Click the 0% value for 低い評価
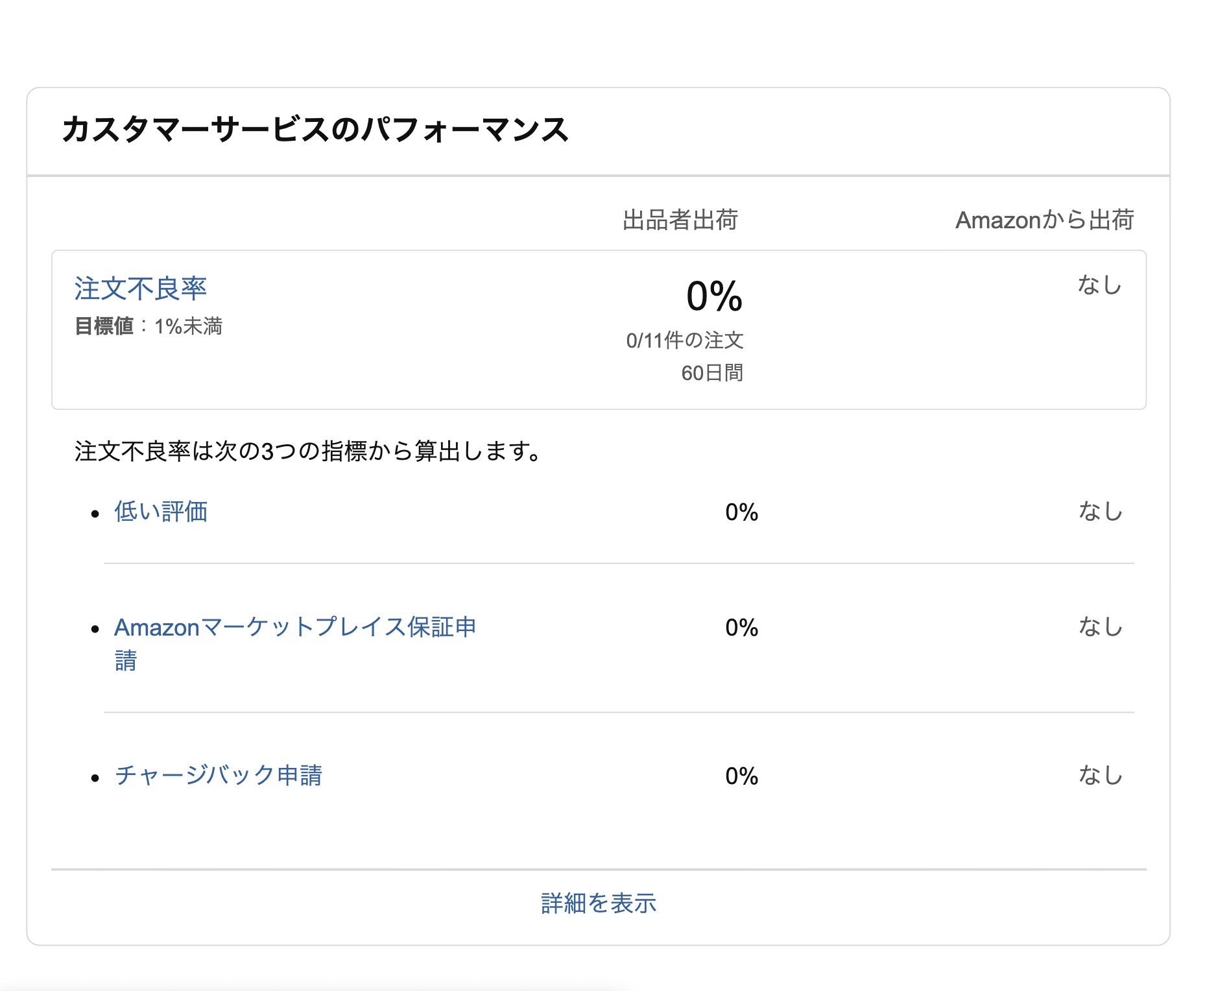Viewport: 1205px width, 991px height. click(742, 512)
